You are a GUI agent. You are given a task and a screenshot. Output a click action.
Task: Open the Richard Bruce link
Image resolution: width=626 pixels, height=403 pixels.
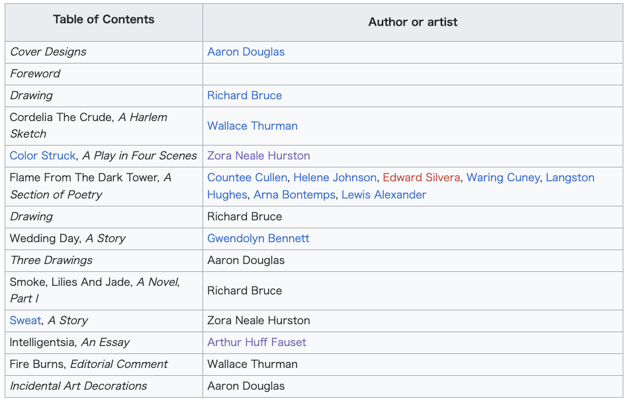coord(244,95)
